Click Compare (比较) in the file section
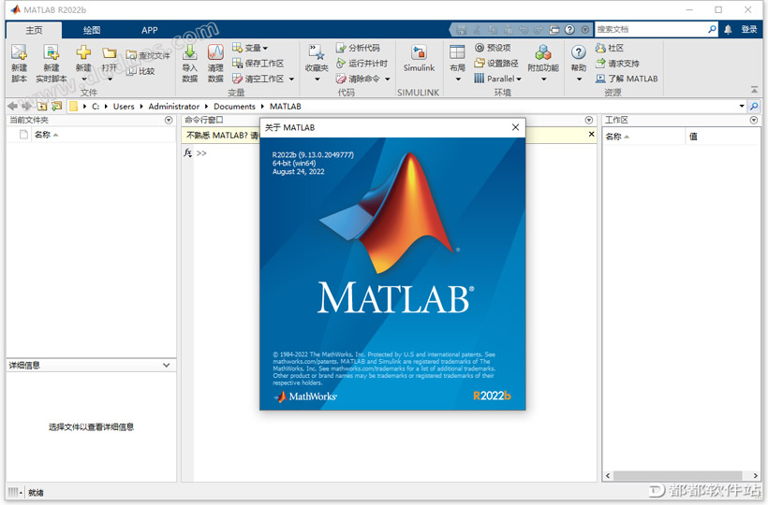 141,71
